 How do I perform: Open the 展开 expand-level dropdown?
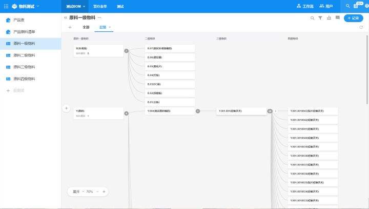click(x=78, y=192)
